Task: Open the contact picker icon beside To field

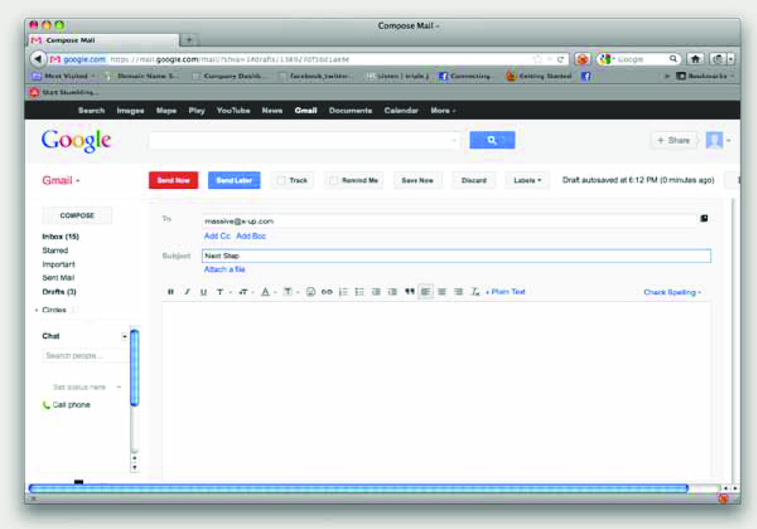Action: [x=704, y=218]
